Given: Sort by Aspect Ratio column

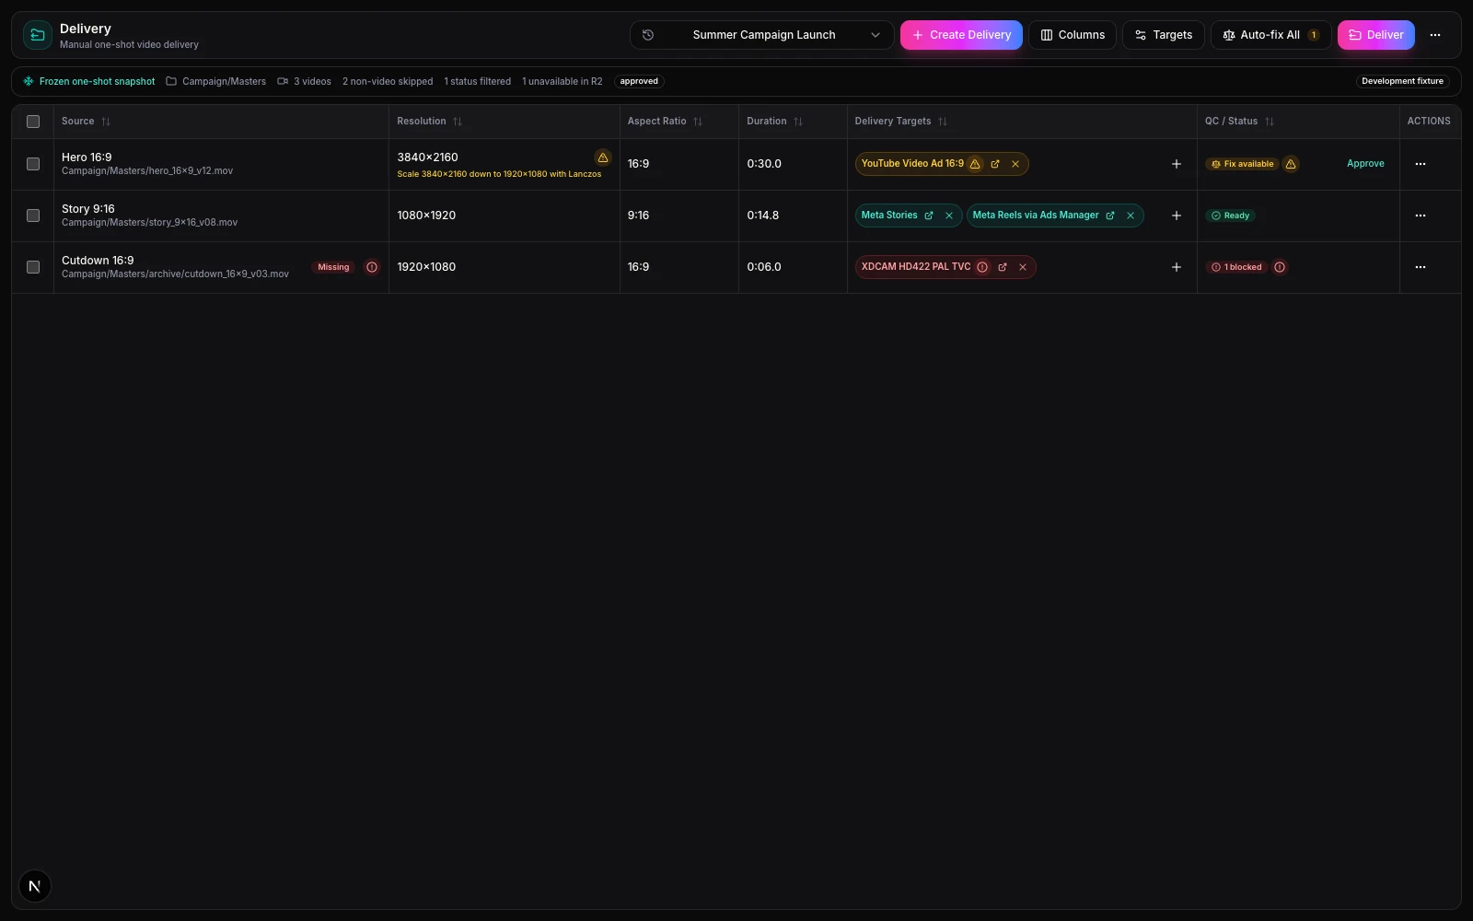Looking at the screenshot, I should 665,122.
